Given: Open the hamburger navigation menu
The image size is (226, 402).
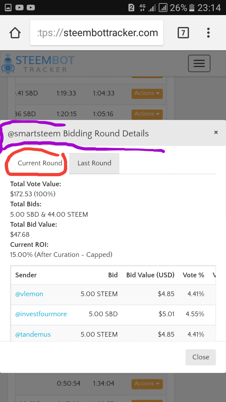Looking at the screenshot, I should tap(199, 63).
